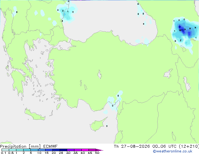Click the legend label '25'
The image size is (199, 154).
(61, 153)
